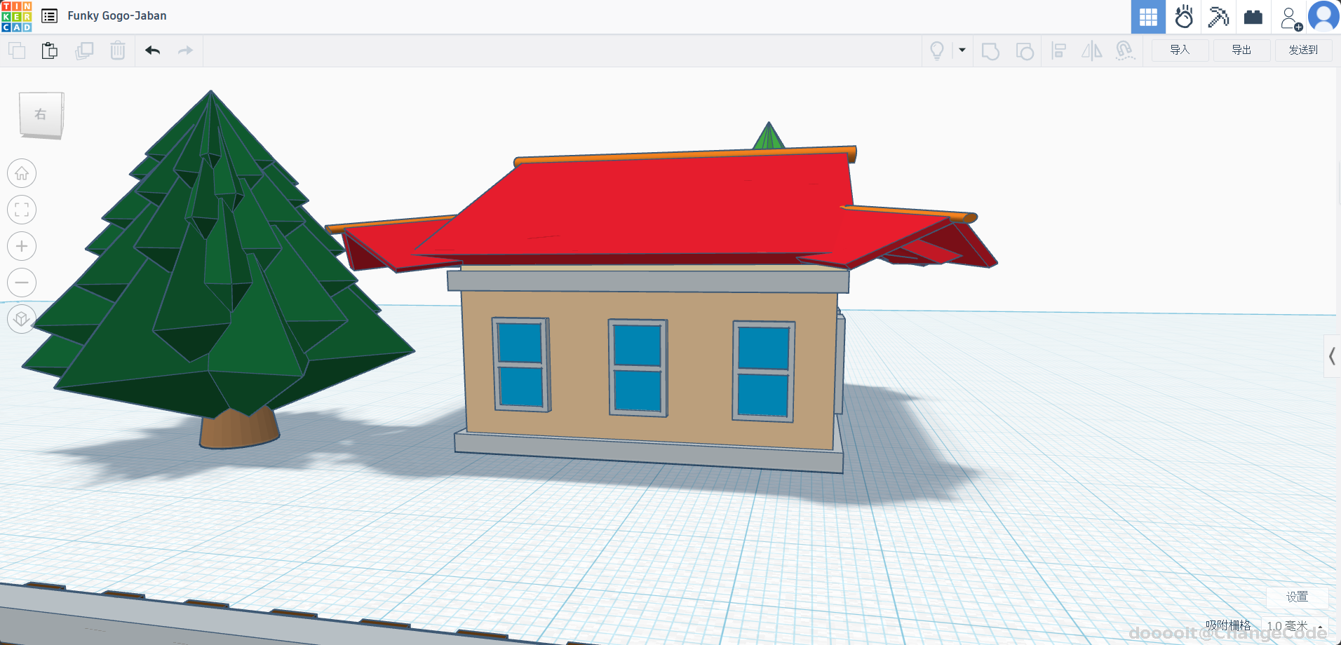The height and width of the screenshot is (645, 1341).
Task: Switch to the 3D design grid view
Action: 1148,17
